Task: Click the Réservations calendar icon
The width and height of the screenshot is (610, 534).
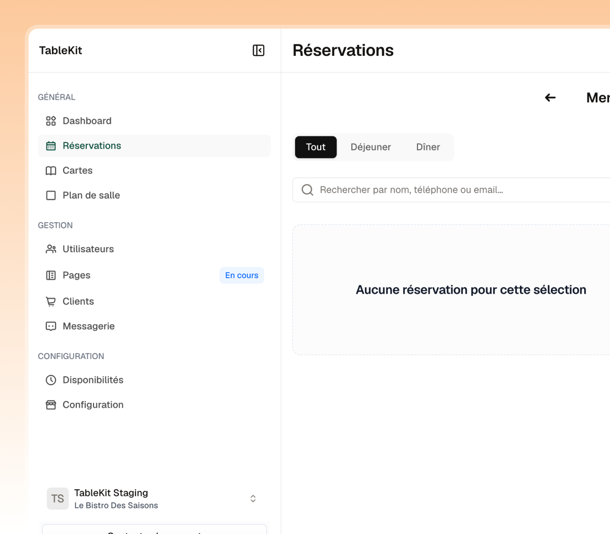Action: click(x=51, y=146)
